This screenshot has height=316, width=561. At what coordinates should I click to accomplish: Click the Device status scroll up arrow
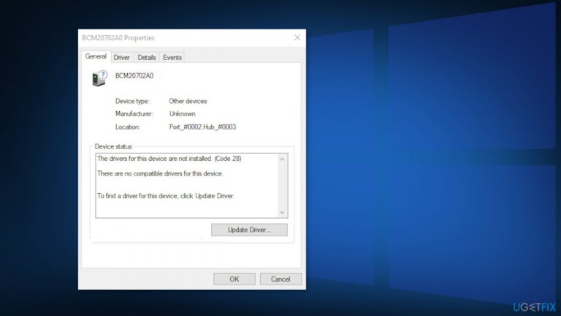pyautogui.click(x=282, y=159)
